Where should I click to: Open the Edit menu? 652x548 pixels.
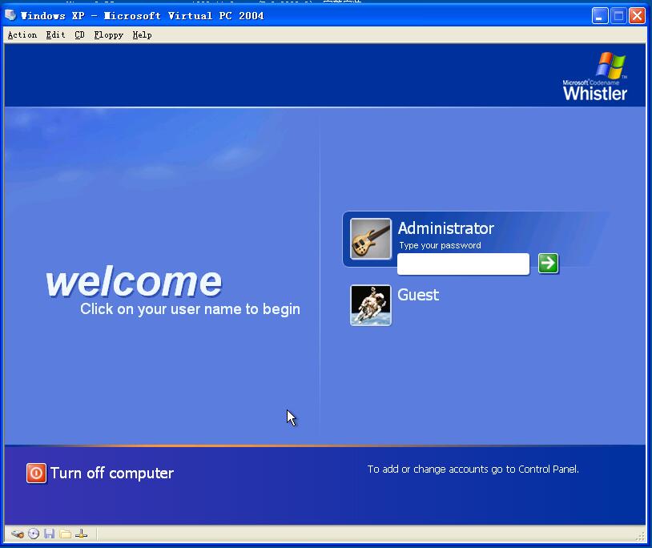[55, 35]
